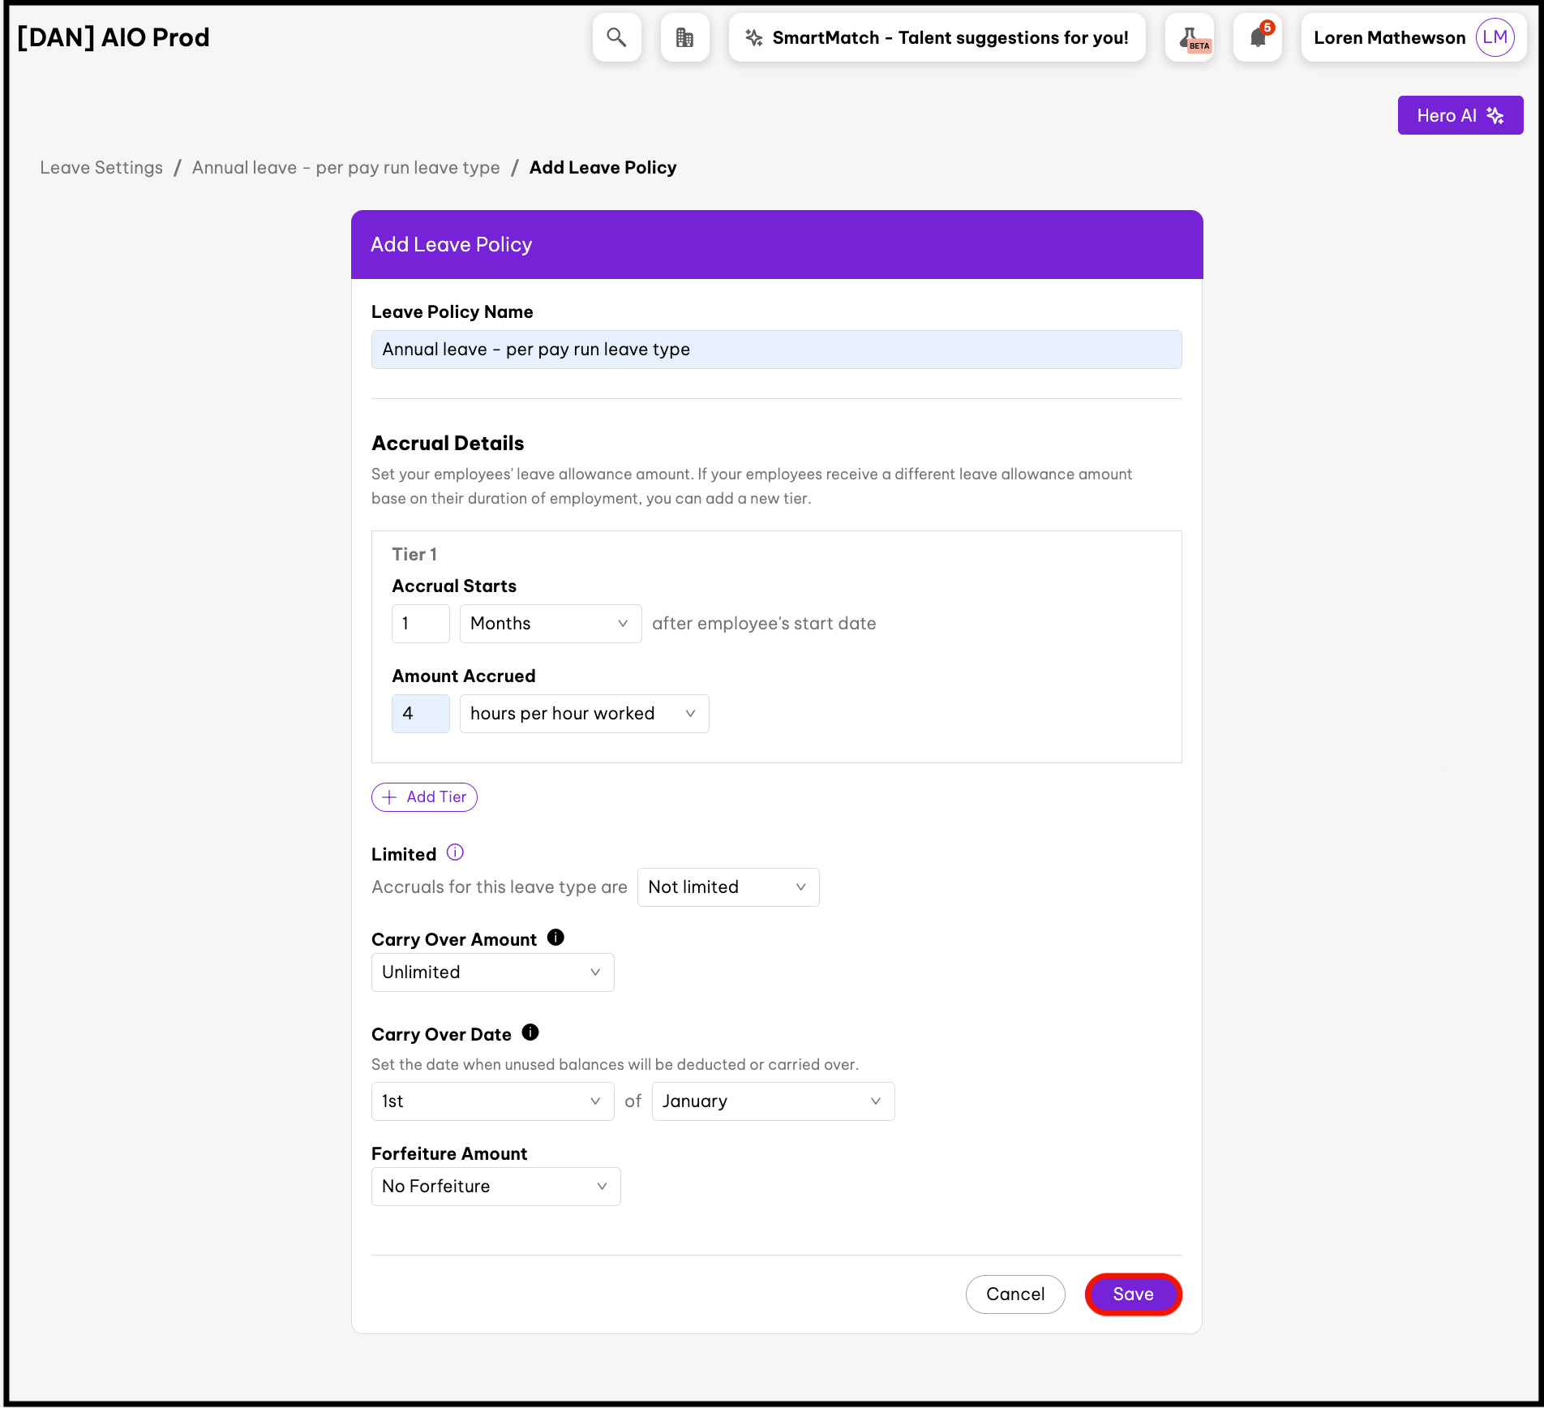Click the Carry Over Date info icon
Image resolution: width=1544 pixels, height=1408 pixels.
pyautogui.click(x=530, y=1032)
